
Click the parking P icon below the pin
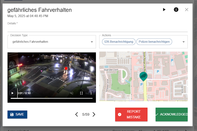pyautogui.click(x=142, y=84)
